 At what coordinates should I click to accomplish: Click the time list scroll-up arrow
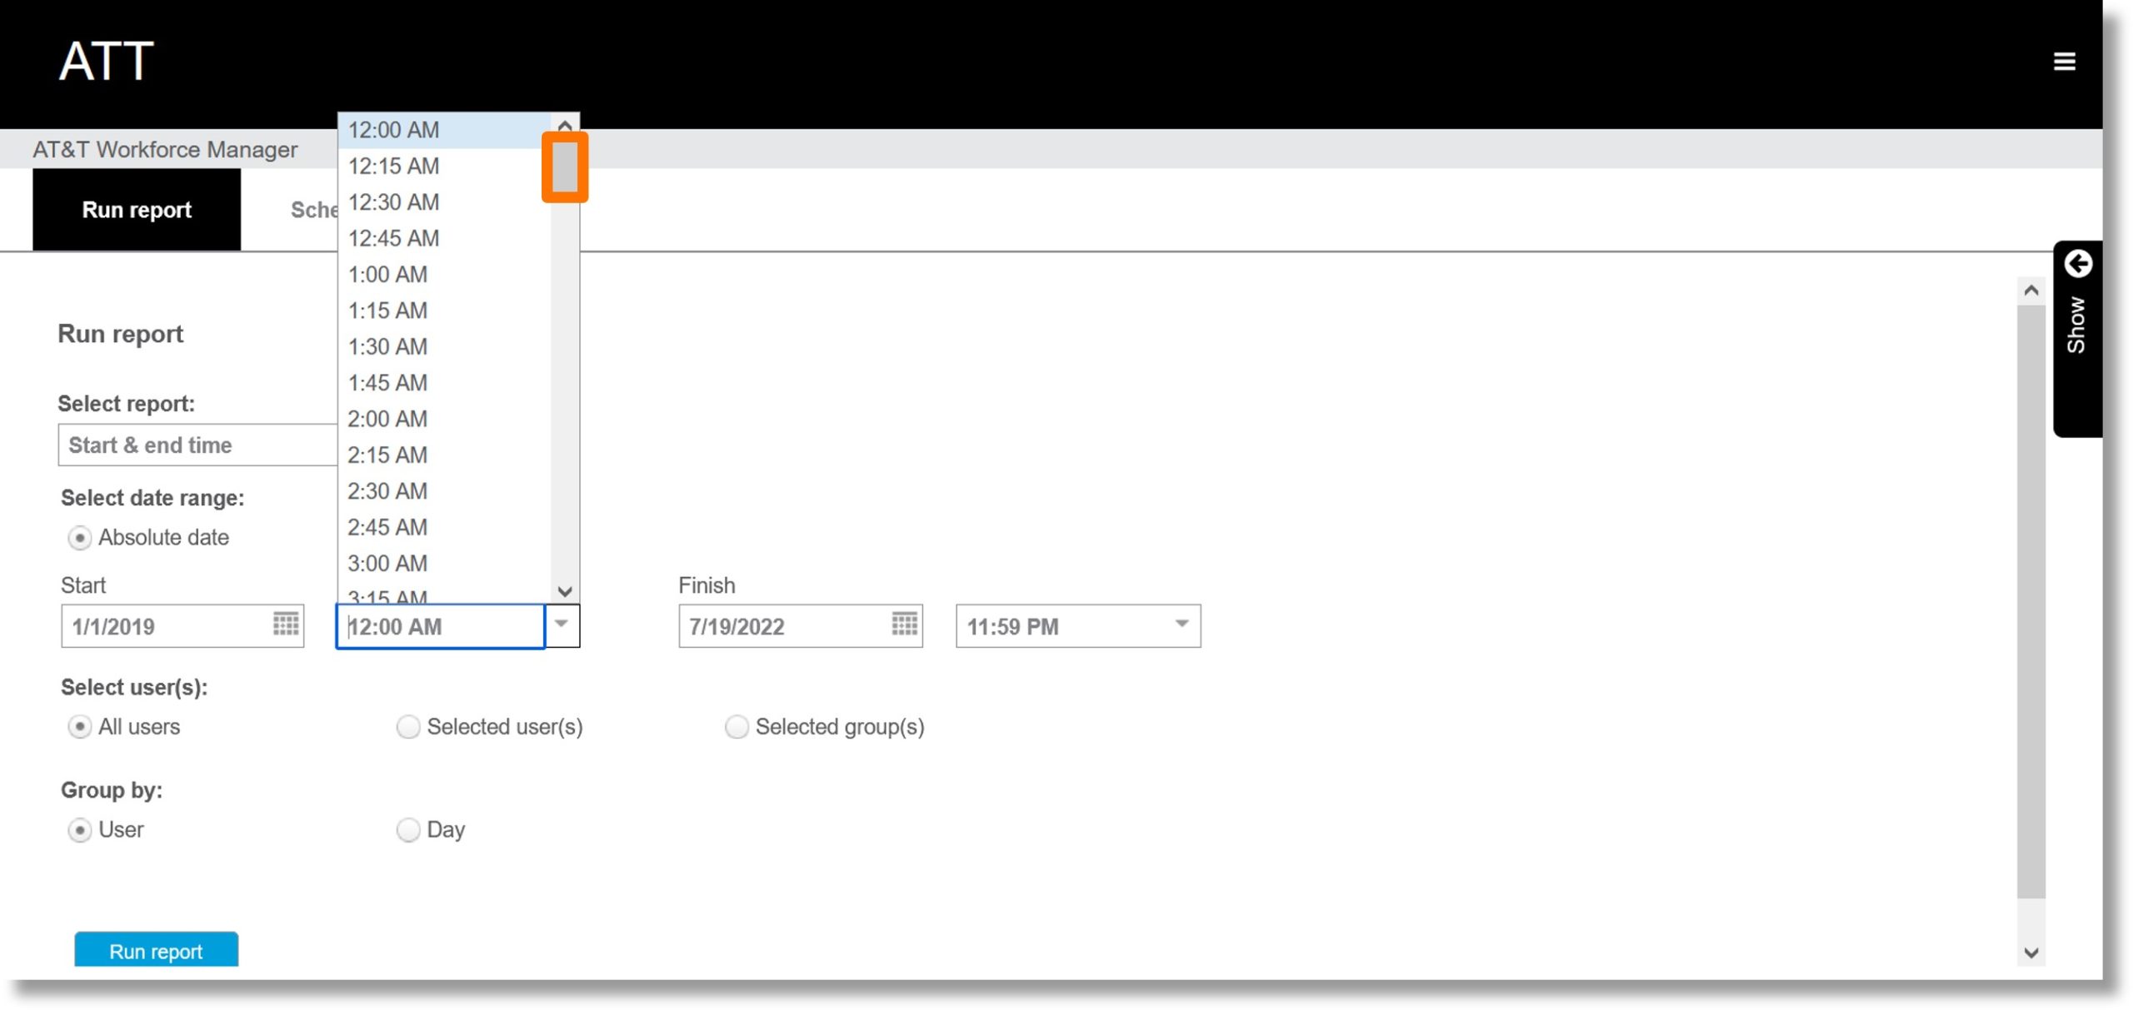click(565, 126)
